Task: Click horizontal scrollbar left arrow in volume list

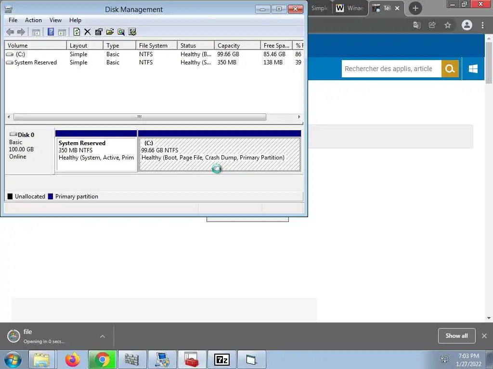Action: pos(9,117)
